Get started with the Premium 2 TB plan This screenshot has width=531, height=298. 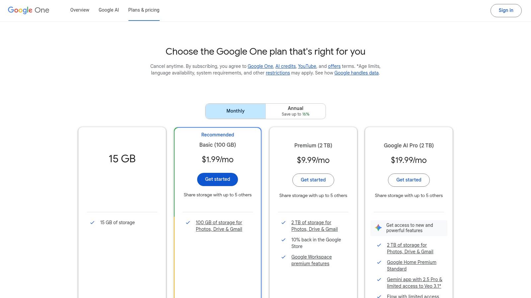click(313, 180)
